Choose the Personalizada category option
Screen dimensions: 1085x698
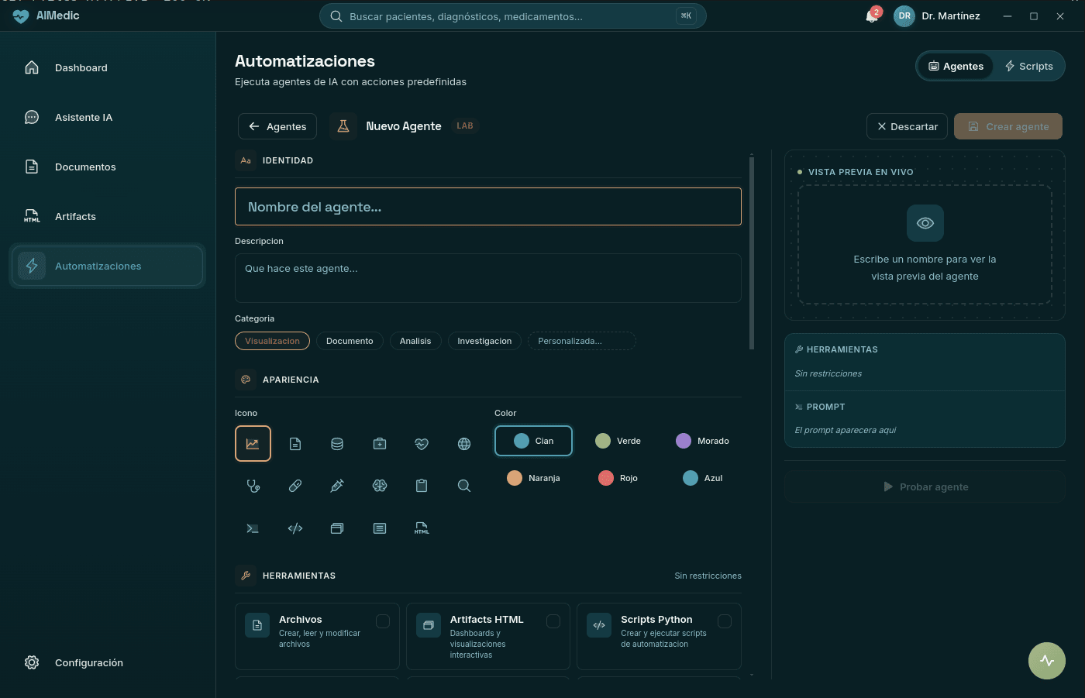[x=581, y=341]
